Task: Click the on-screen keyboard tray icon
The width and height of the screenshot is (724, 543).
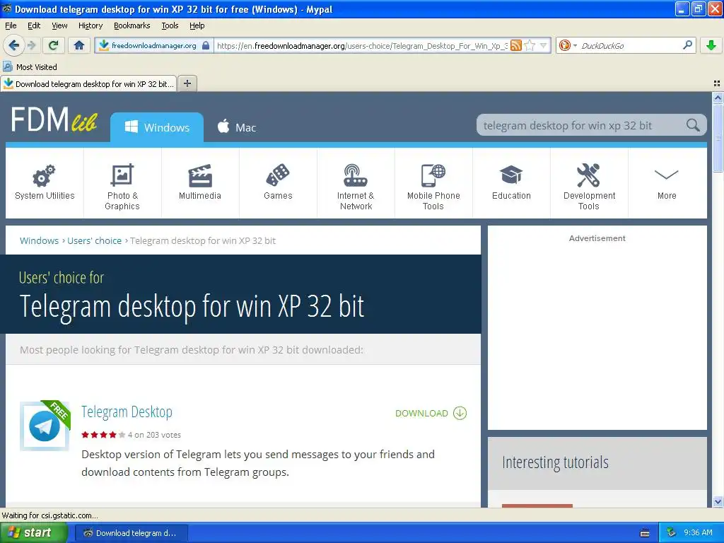Action: coord(645,533)
